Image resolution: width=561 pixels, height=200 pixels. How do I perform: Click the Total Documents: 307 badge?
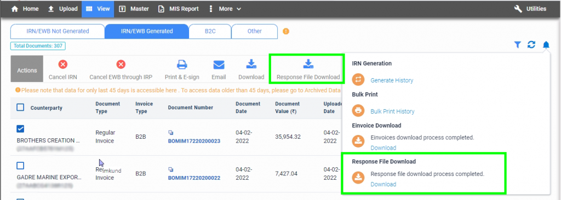pyautogui.click(x=38, y=46)
